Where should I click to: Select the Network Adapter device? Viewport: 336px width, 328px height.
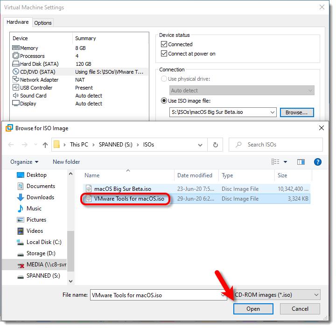[39, 80]
